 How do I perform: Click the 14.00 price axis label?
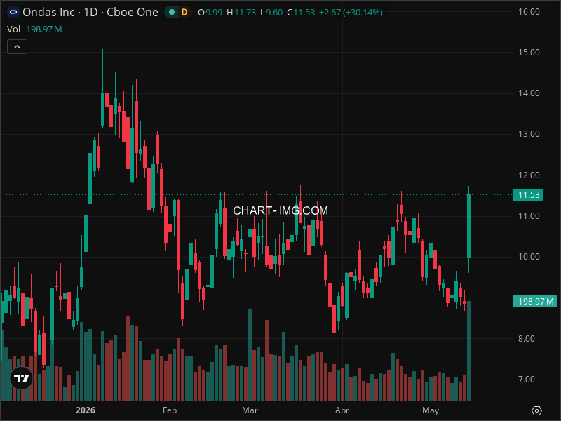point(529,93)
